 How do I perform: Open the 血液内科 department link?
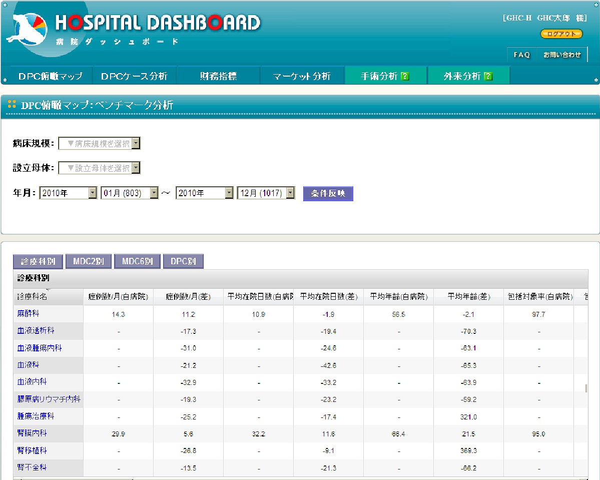pyautogui.click(x=32, y=381)
